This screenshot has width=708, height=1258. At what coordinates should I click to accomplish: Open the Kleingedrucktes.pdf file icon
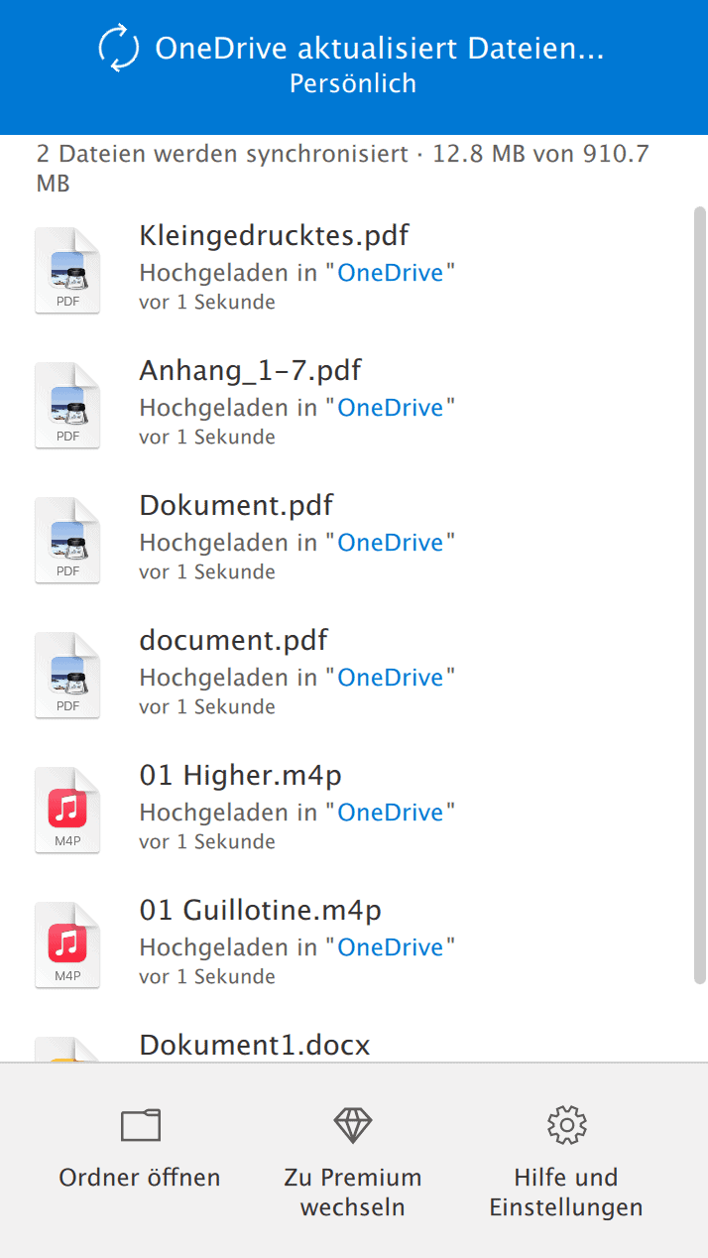point(67,271)
